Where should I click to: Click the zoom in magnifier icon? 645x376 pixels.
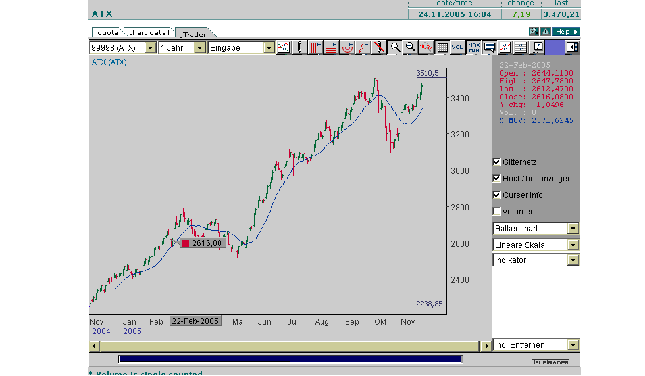395,47
